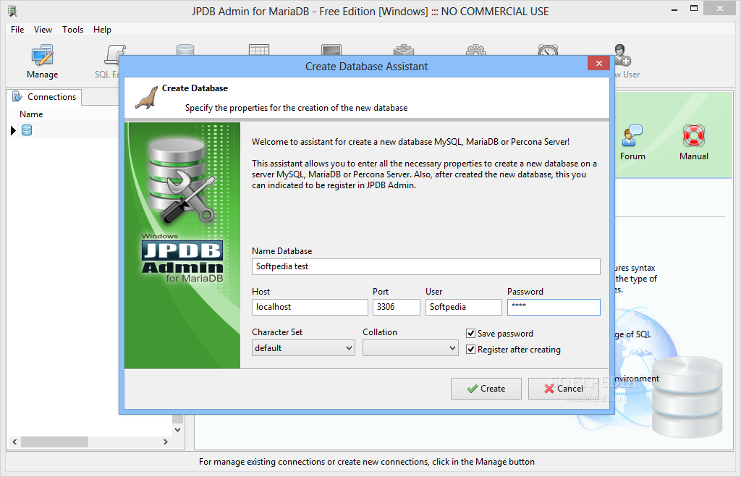
Task: Open the File menu
Action: click(17, 29)
